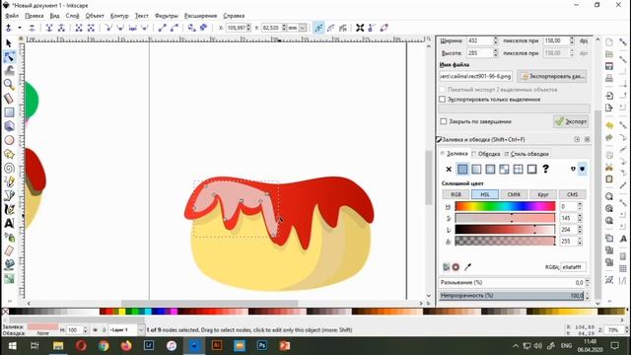631x355 pixels.
Task: Choose the Spiral tool
Action: [x=9, y=168]
